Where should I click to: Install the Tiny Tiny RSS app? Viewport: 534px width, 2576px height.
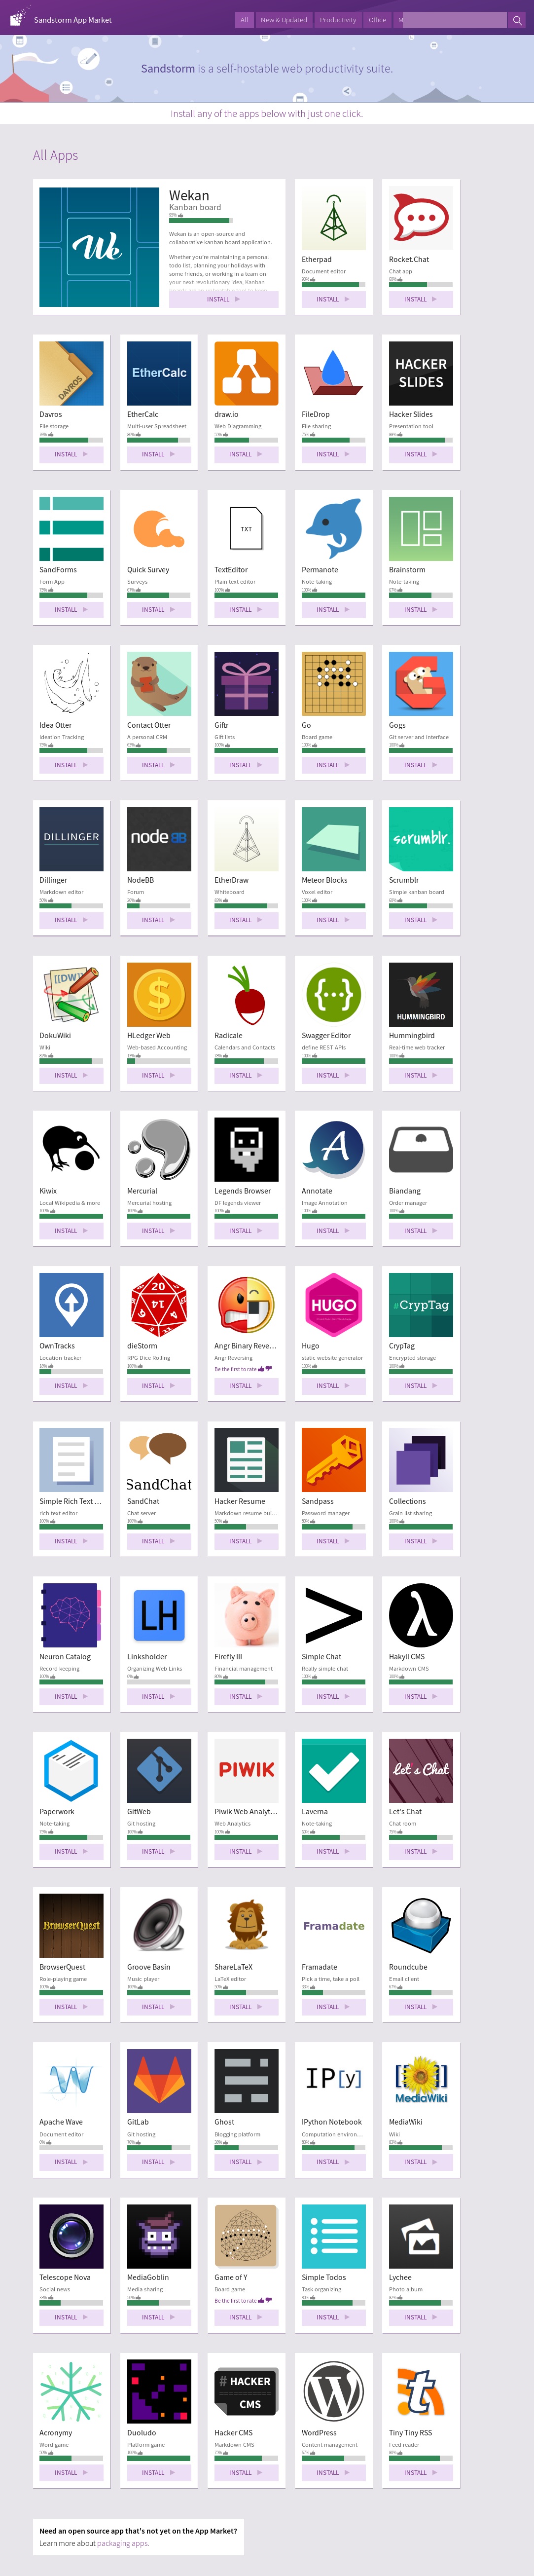click(420, 2472)
